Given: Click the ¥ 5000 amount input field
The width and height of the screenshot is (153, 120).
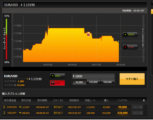Looking at the screenshot, I should click(x=93, y=76).
